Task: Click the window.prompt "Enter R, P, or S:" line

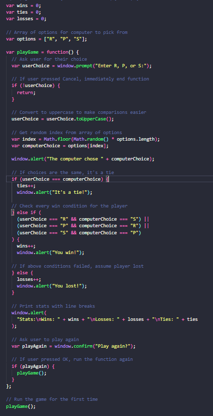Action: click(81, 66)
